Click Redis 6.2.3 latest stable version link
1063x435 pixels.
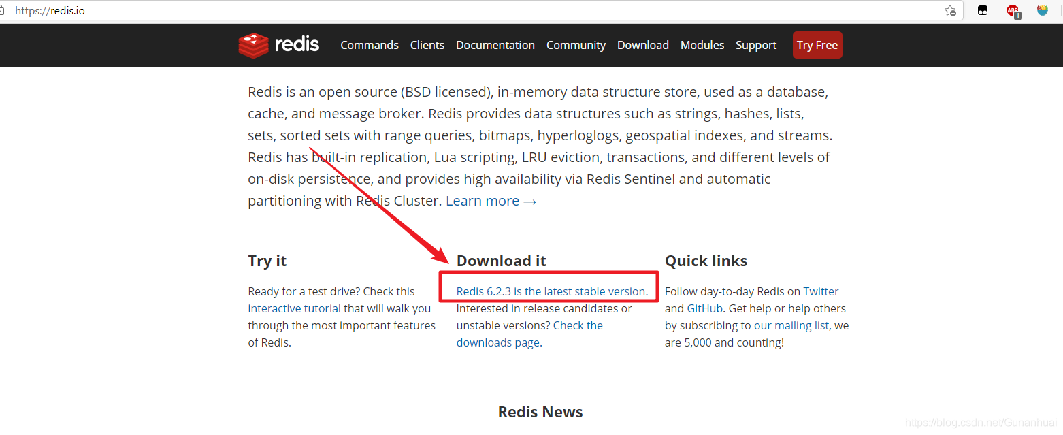(x=552, y=291)
